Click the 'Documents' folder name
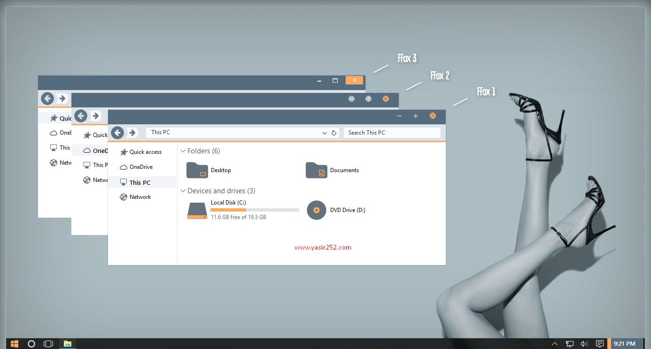The width and height of the screenshot is (651, 349). (344, 170)
